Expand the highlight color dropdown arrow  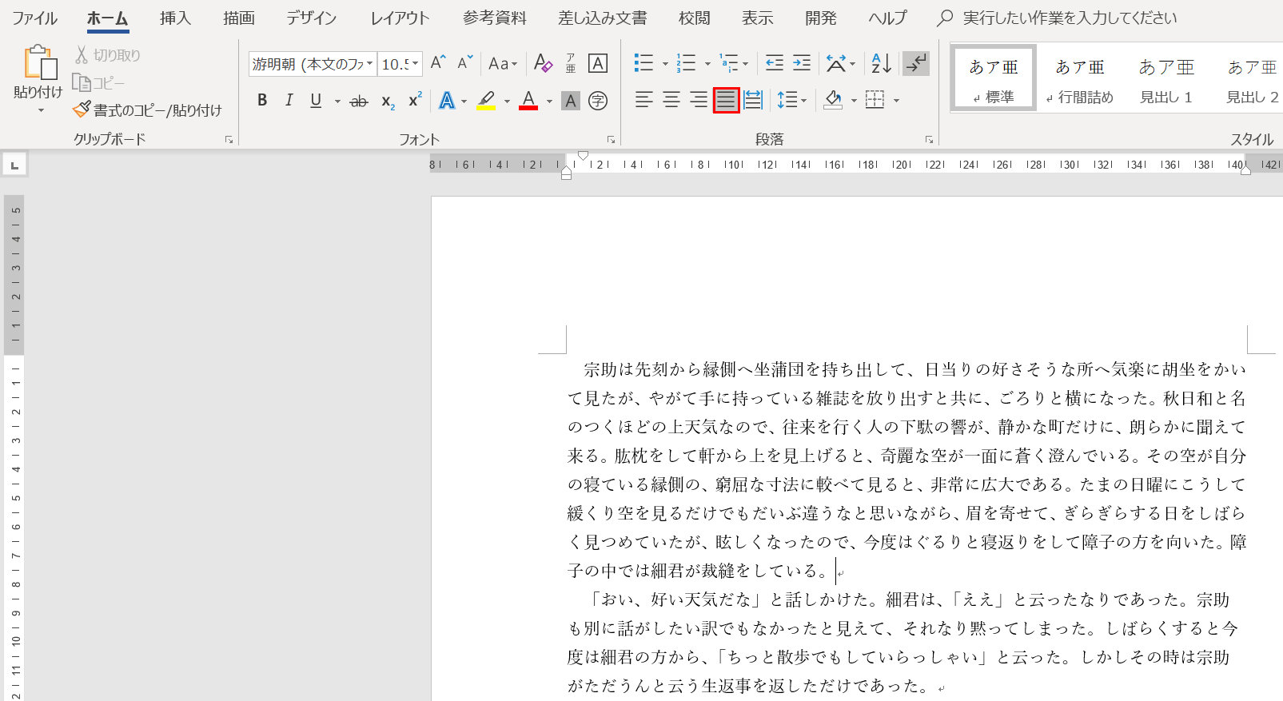click(507, 102)
